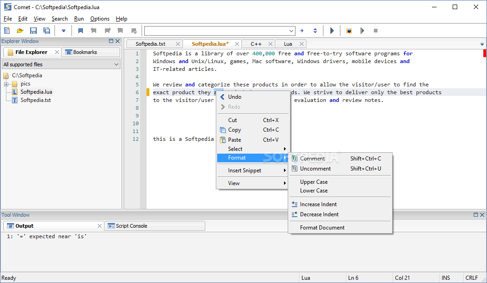Screen dimensions: 487x283
Task: Click Decrease Indent in Format submenu
Action: pyautogui.click(x=340, y=214)
